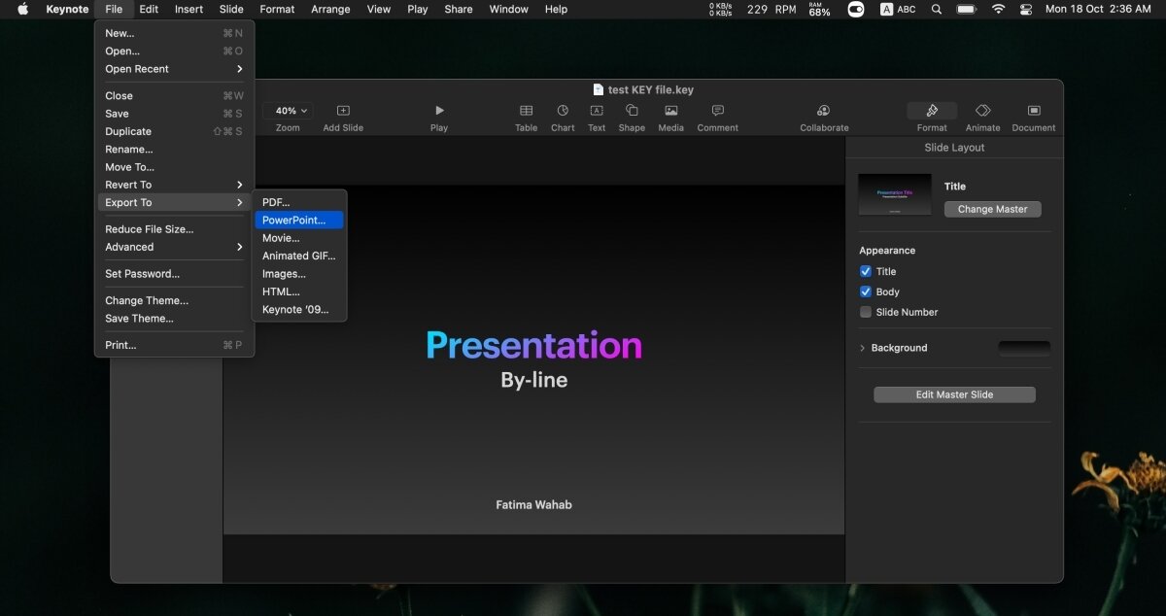Open the 40% zoom dropdown
The image size is (1166, 616).
tap(288, 111)
